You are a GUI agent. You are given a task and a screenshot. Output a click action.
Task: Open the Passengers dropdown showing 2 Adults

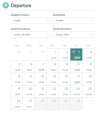74,21
